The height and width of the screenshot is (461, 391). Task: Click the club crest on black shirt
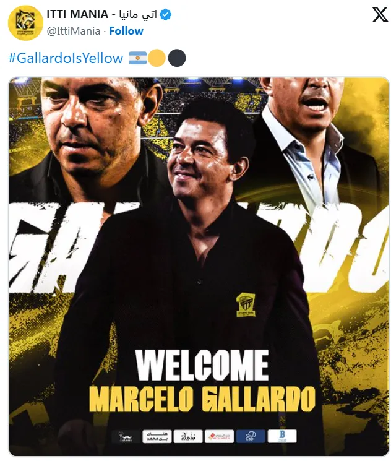click(246, 304)
